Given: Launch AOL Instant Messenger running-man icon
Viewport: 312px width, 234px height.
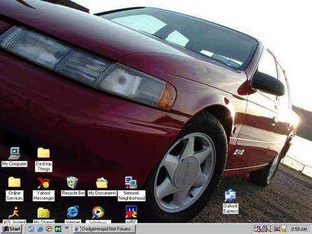Looking at the screenshot, I should (x=14, y=212).
